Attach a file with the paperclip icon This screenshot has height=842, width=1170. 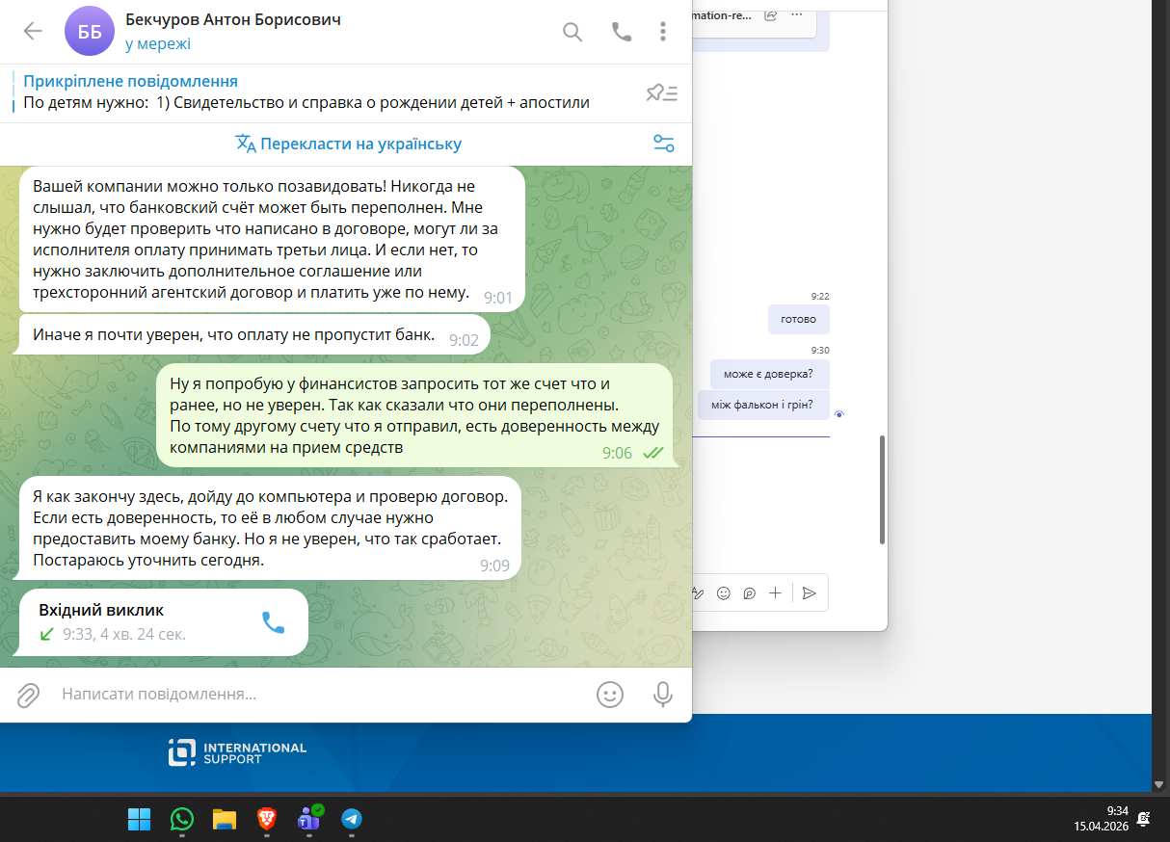click(29, 695)
